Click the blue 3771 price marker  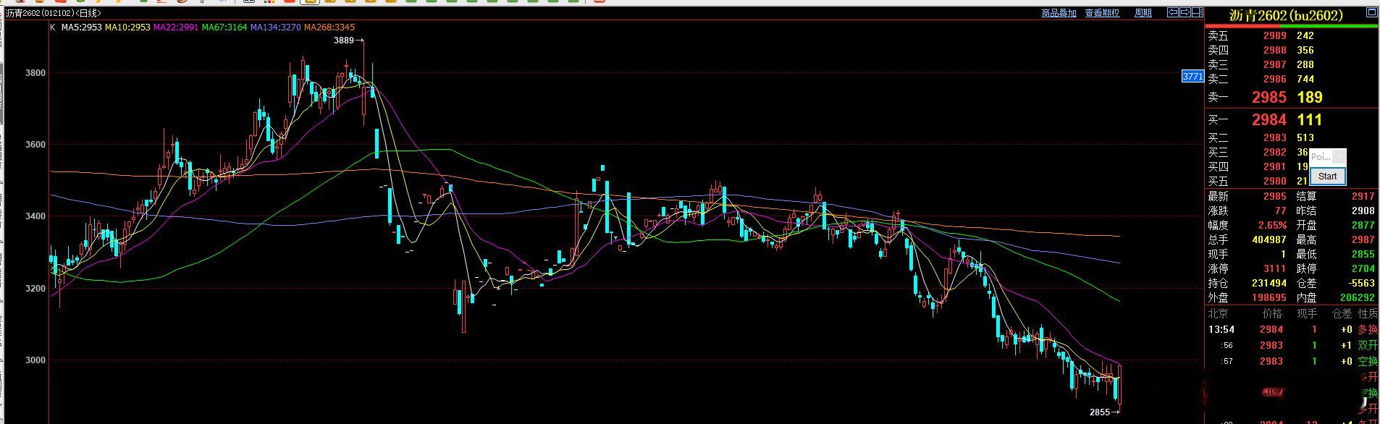tap(1192, 76)
